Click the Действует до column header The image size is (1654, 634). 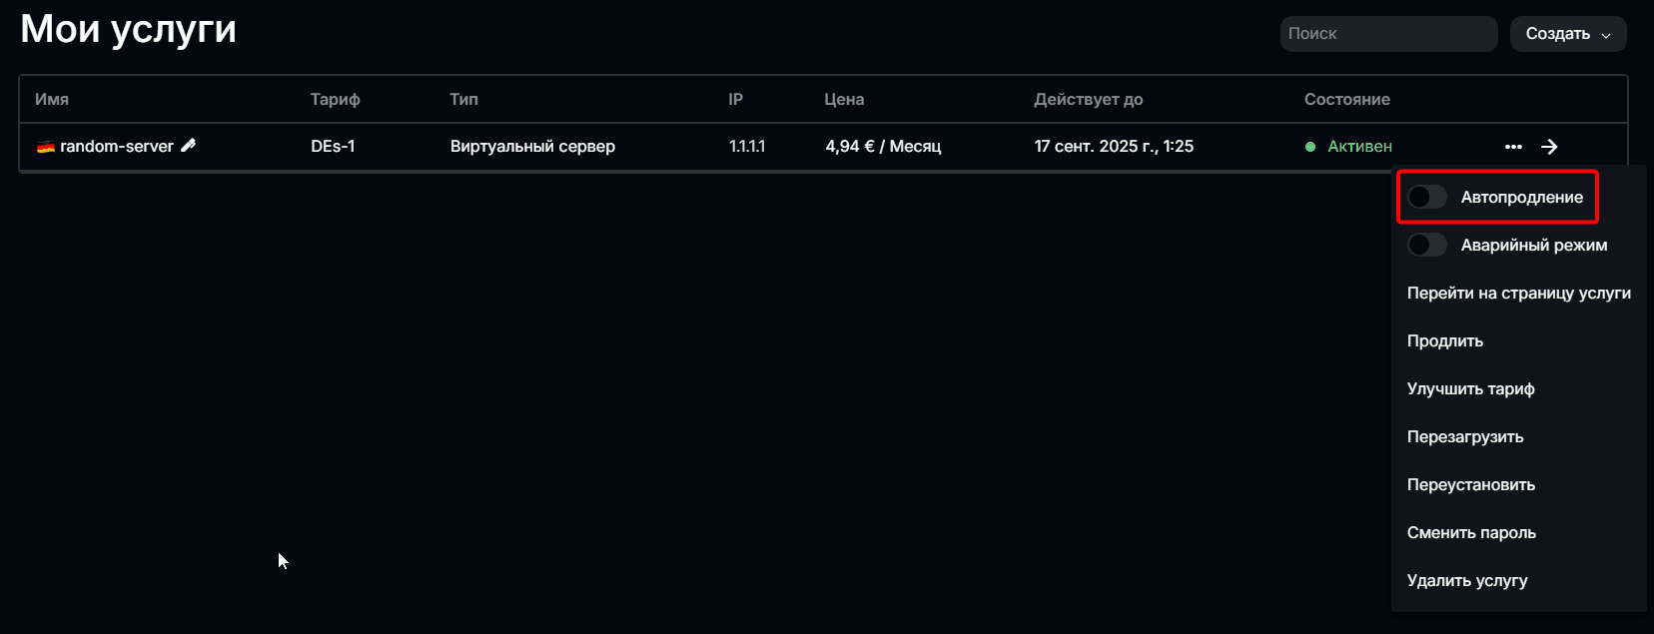click(1088, 99)
